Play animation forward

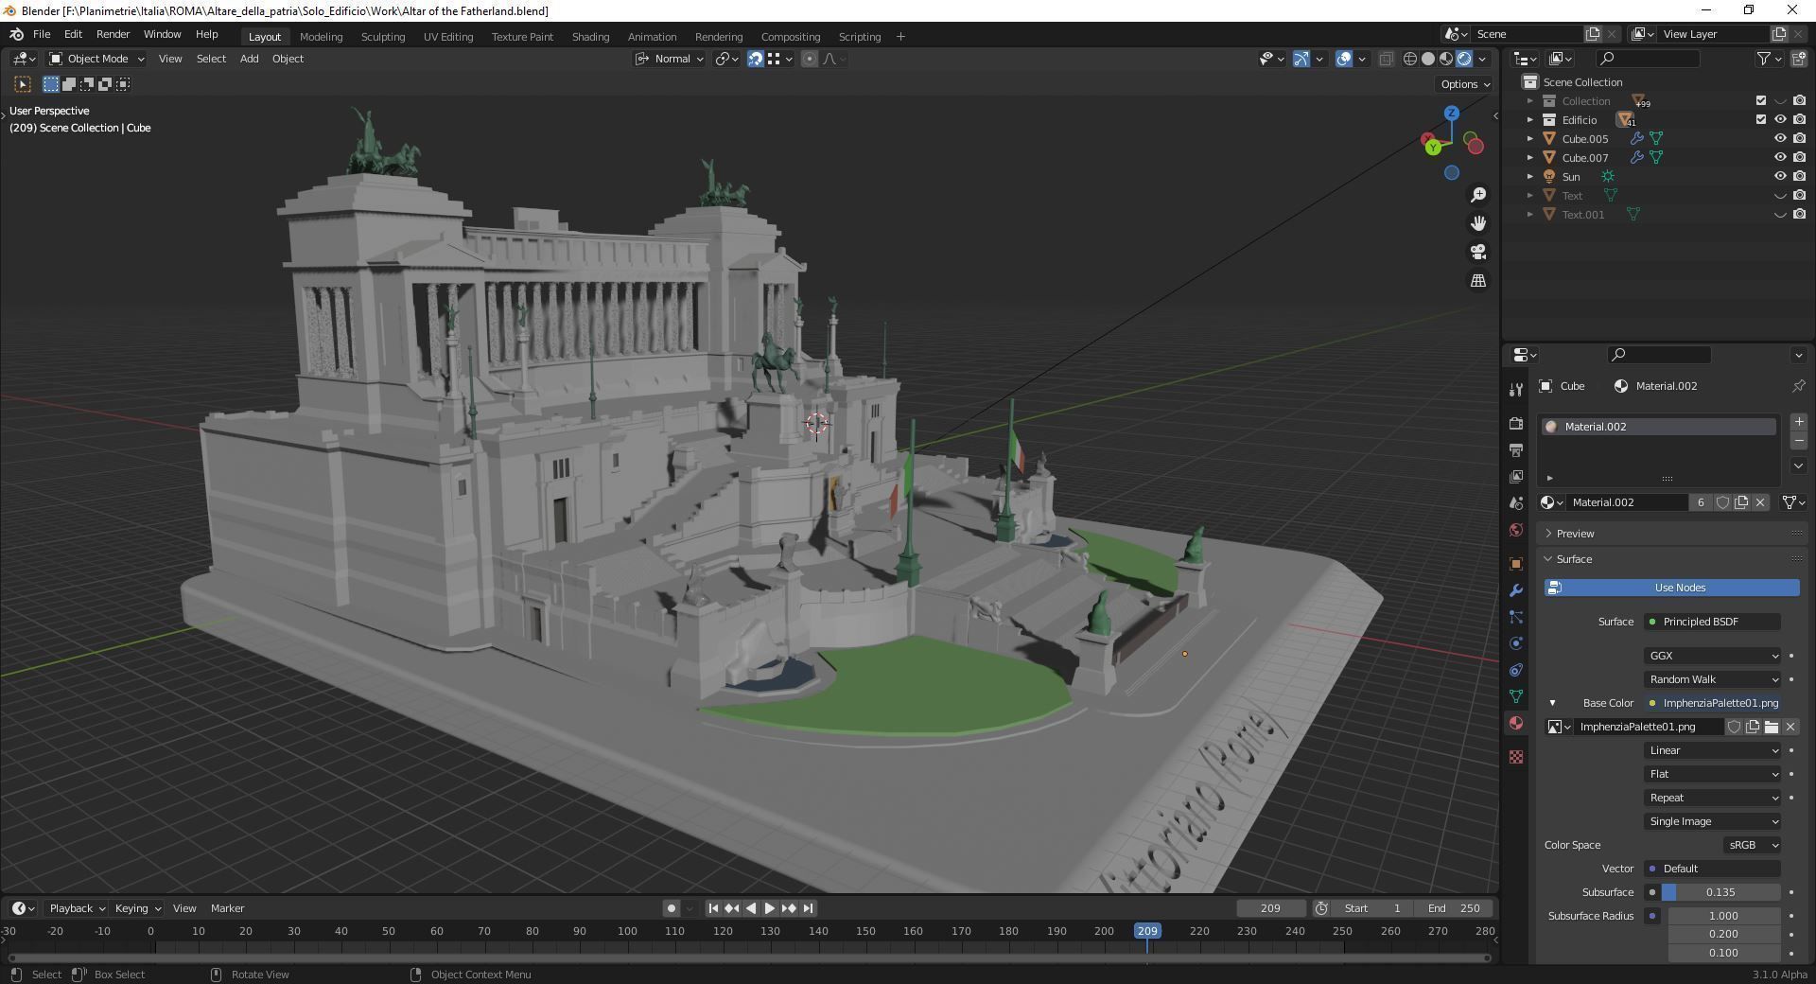coord(769,908)
